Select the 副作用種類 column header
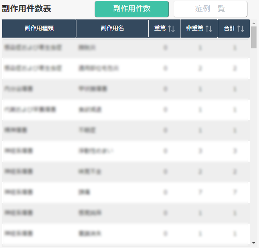The image size is (259, 248). tap(39, 29)
